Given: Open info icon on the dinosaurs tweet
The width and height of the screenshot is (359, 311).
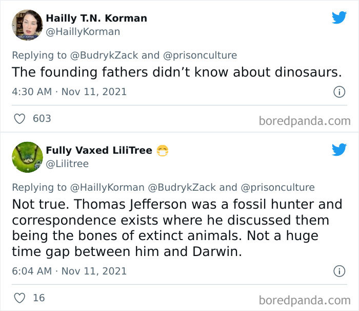Looking at the screenshot, I should tap(338, 92).
